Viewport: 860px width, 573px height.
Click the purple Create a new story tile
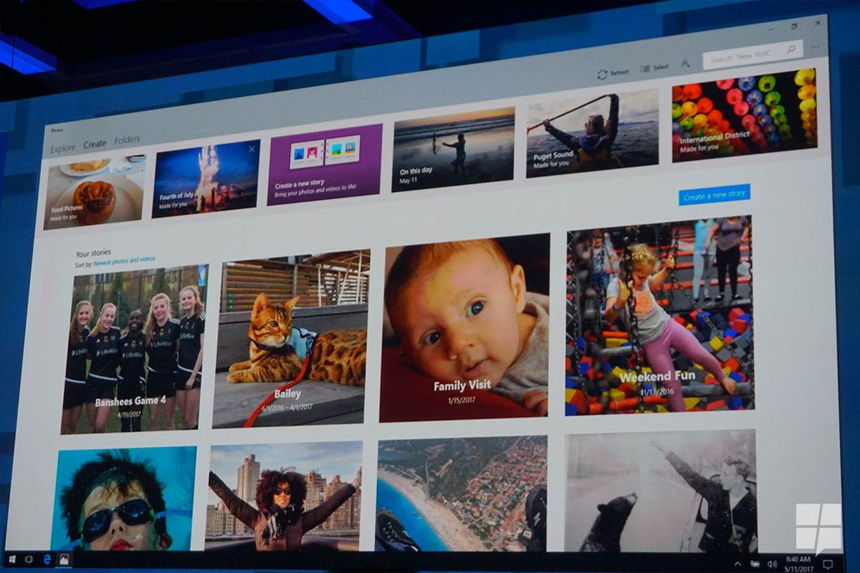[x=325, y=164]
